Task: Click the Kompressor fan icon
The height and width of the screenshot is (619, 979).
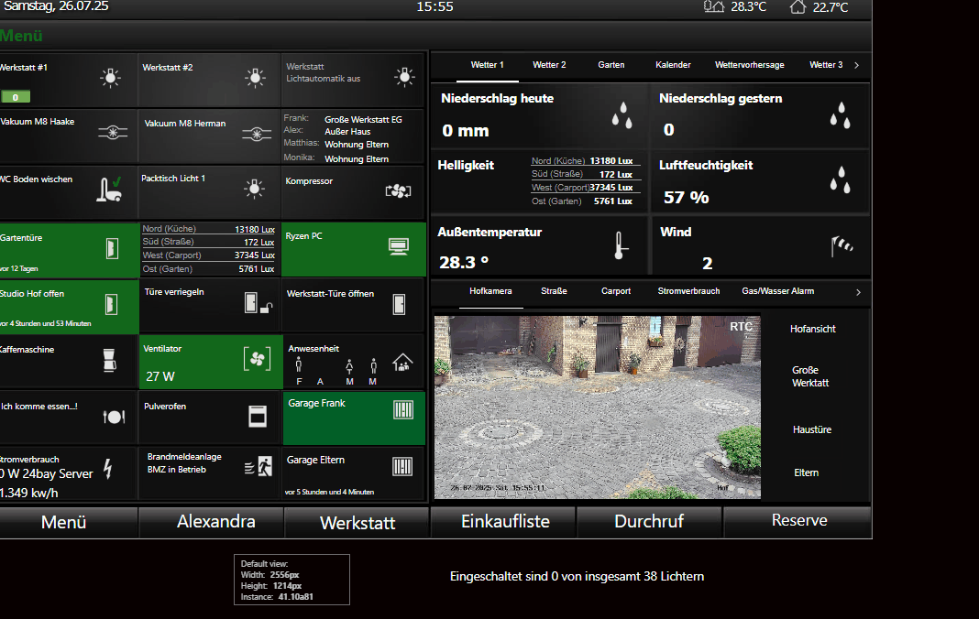Action: 399,191
